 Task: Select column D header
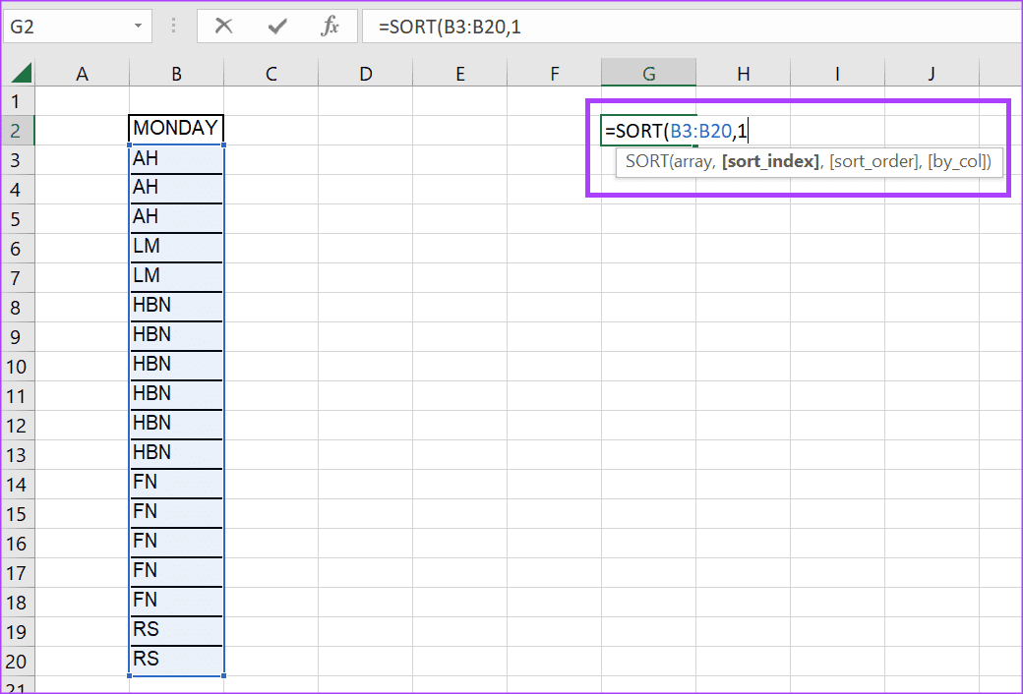tap(365, 73)
